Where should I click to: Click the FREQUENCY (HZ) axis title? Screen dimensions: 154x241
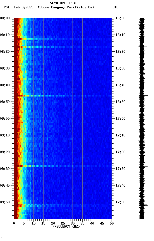tap(66, 226)
